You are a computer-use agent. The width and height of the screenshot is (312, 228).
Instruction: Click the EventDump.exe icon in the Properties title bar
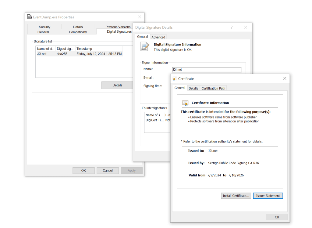click(x=30, y=17)
